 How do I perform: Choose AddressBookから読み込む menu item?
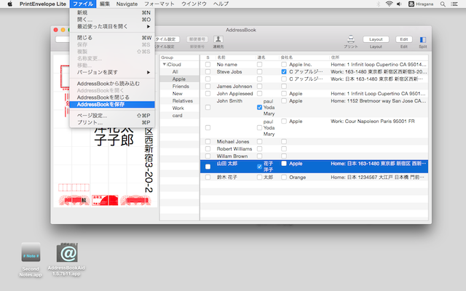[x=112, y=84]
